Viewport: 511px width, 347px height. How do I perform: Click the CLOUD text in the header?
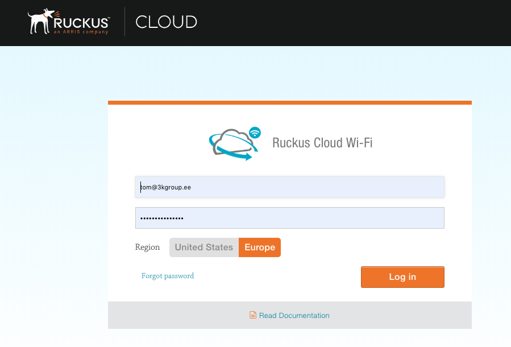click(166, 22)
